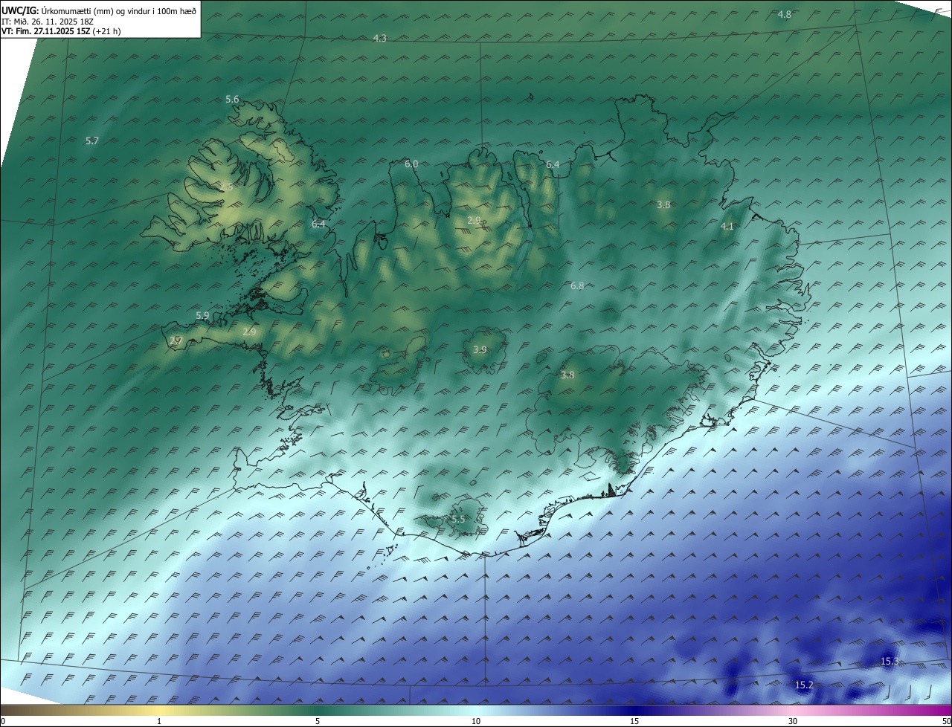Image resolution: width=952 pixels, height=727 pixels.
Task: Click the 1 tick on the color scale
Action: (x=159, y=721)
